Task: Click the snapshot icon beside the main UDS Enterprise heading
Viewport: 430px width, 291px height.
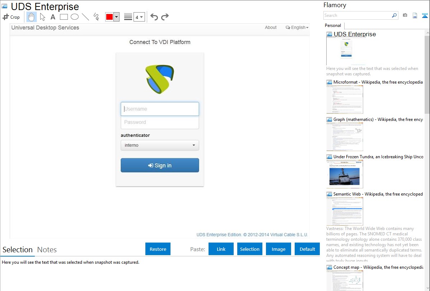Action: pyautogui.click(x=4, y=6)
